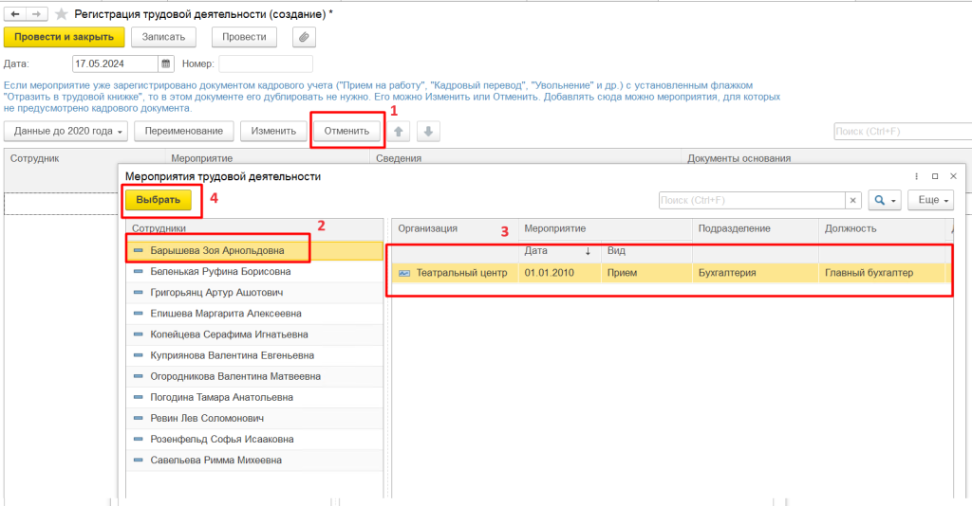972x506 pixels.
Task: Open the Еще dropdown menu
Action: pos(930,201)
